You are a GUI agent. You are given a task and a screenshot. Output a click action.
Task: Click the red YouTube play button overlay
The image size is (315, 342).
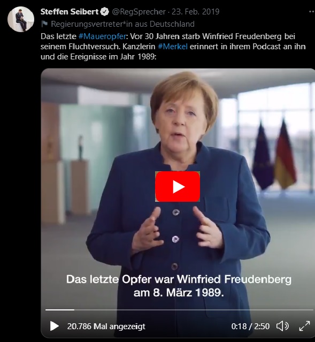178,186
